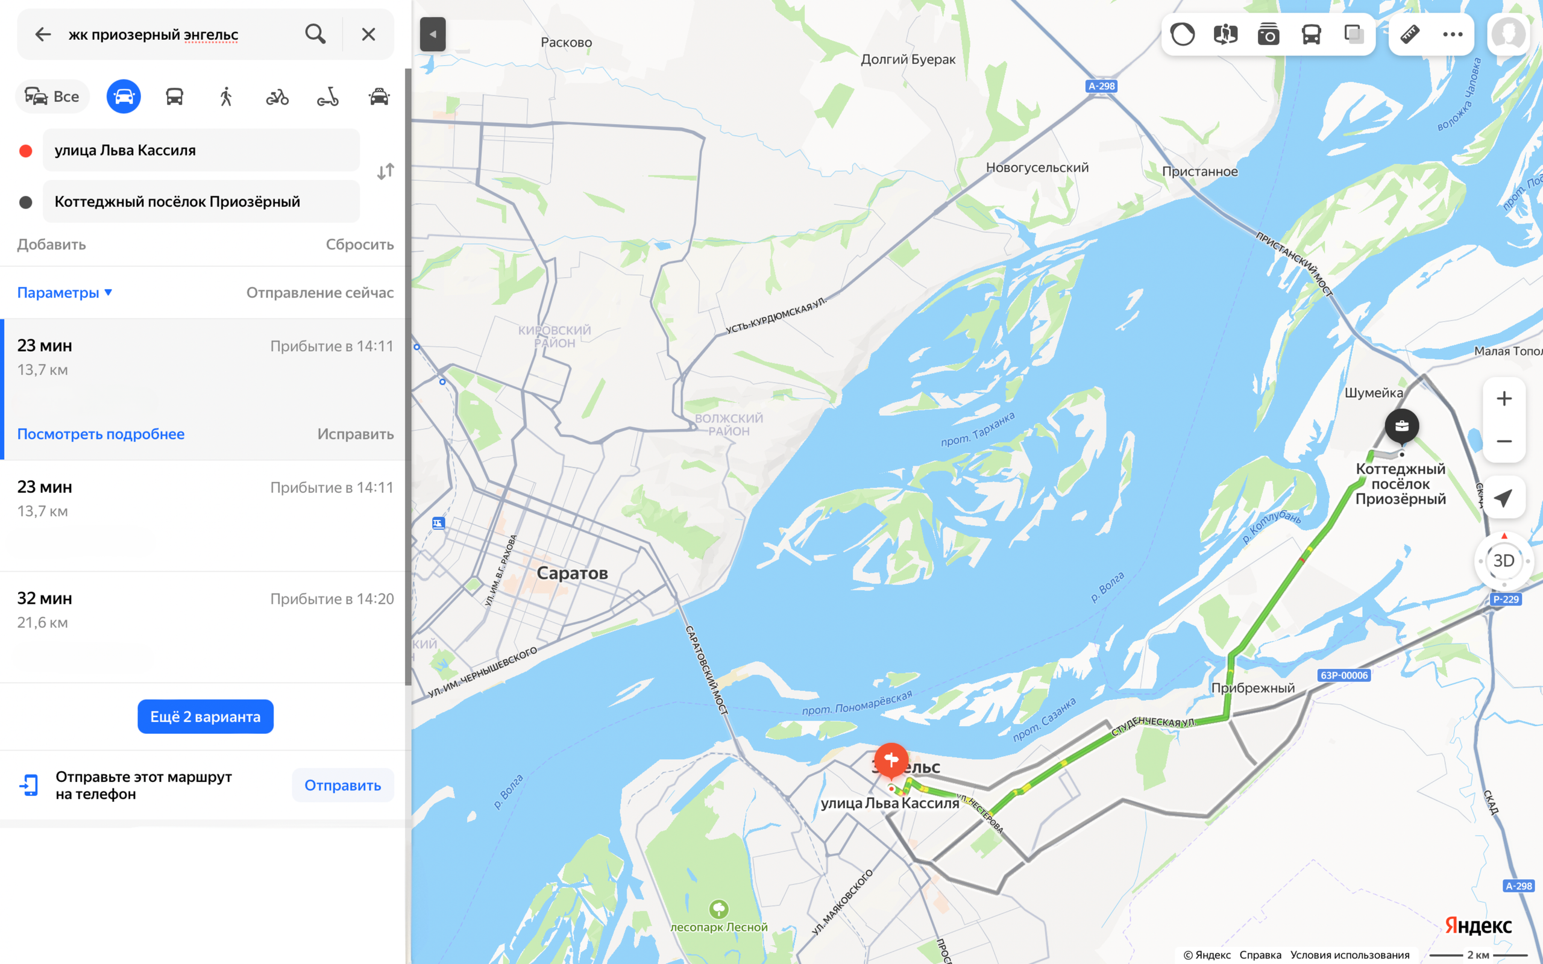The height and width of the screenshot is (964, 1543).
Task: Expand the Параметры route options
Action: (x=65, y=293)
